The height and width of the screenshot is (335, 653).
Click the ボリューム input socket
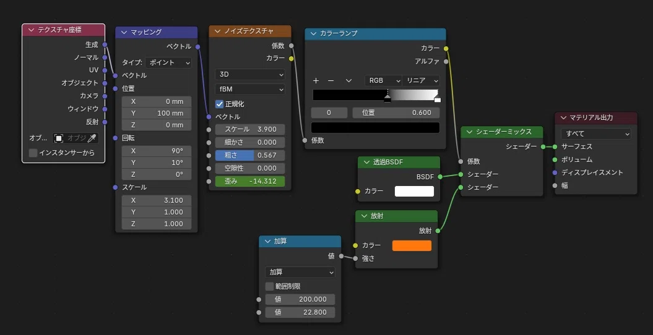(x=555, y=159)
